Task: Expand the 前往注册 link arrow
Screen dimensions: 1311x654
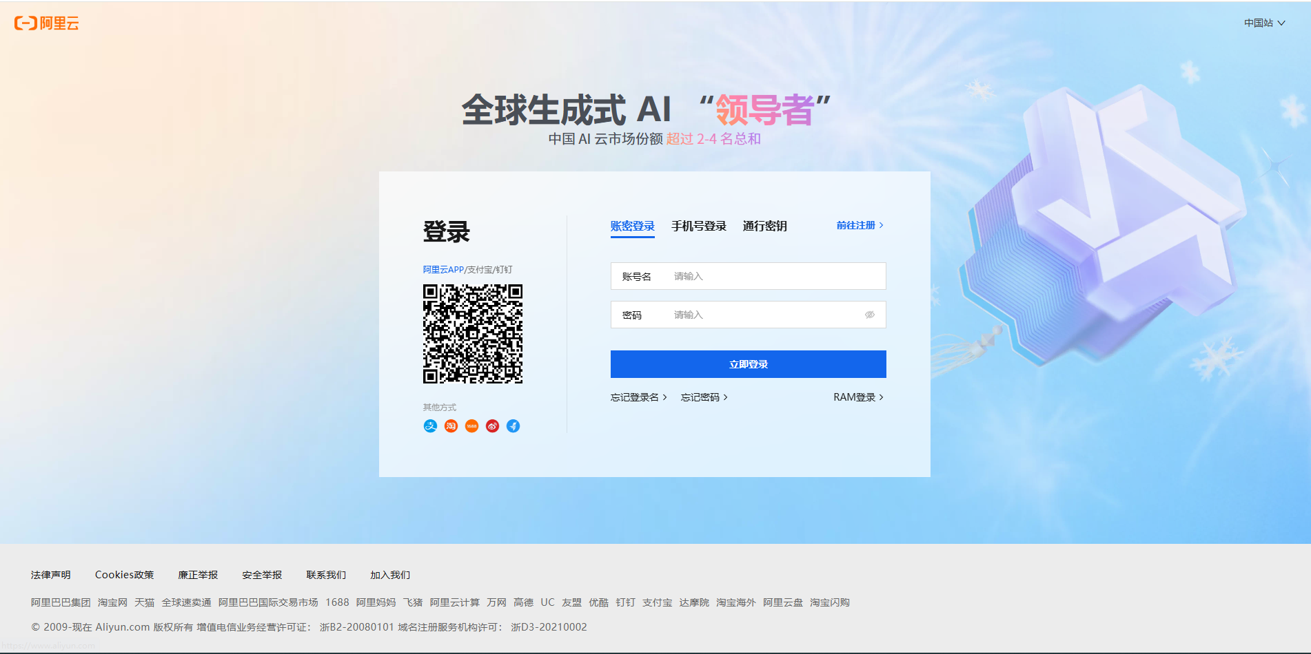Action: (x=857, y=225)
